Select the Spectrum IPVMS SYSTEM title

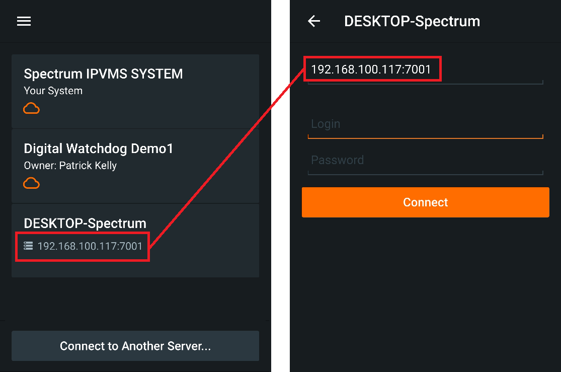coord(103,74)
